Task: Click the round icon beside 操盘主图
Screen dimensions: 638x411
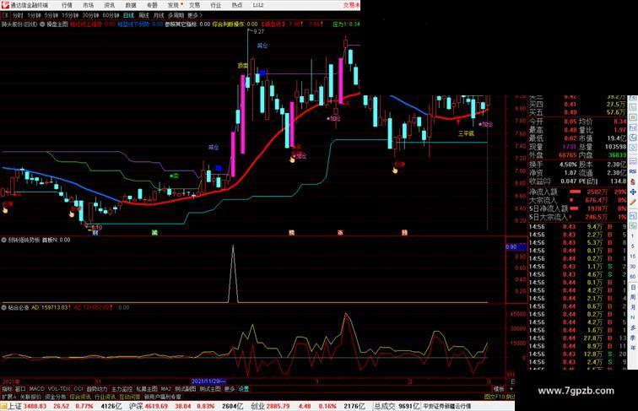Action: pos(42,24)
